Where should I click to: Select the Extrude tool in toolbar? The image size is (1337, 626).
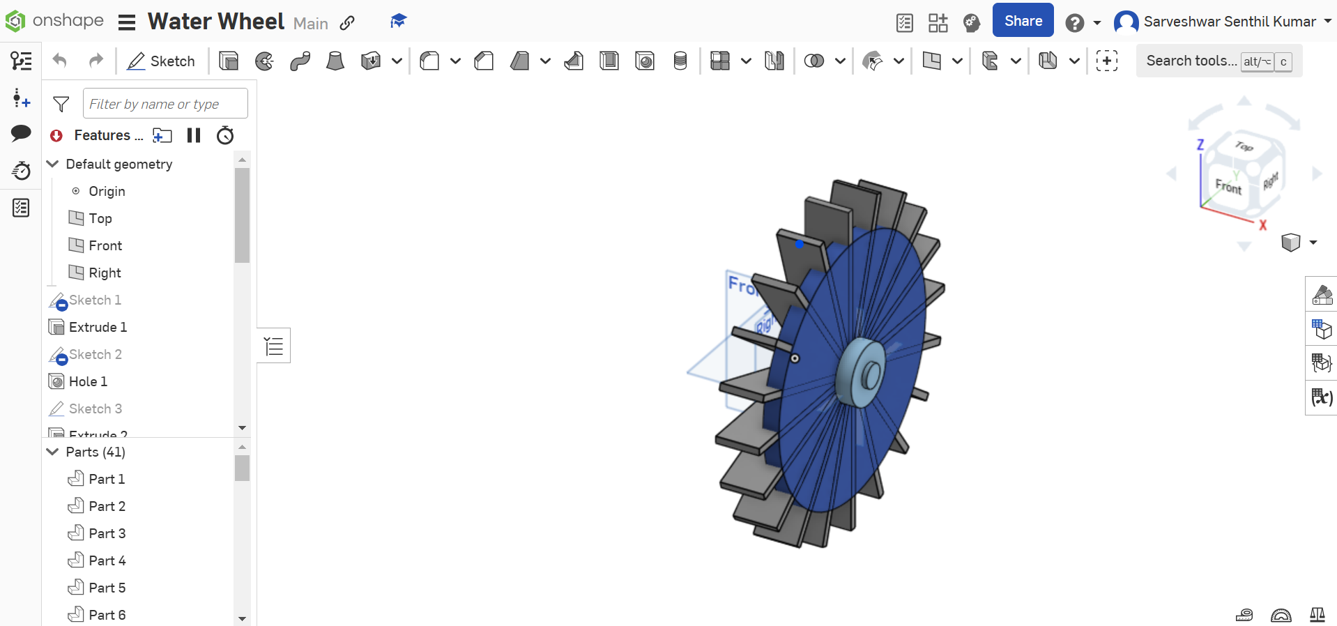pyautogui.click(x=229, y=61)
